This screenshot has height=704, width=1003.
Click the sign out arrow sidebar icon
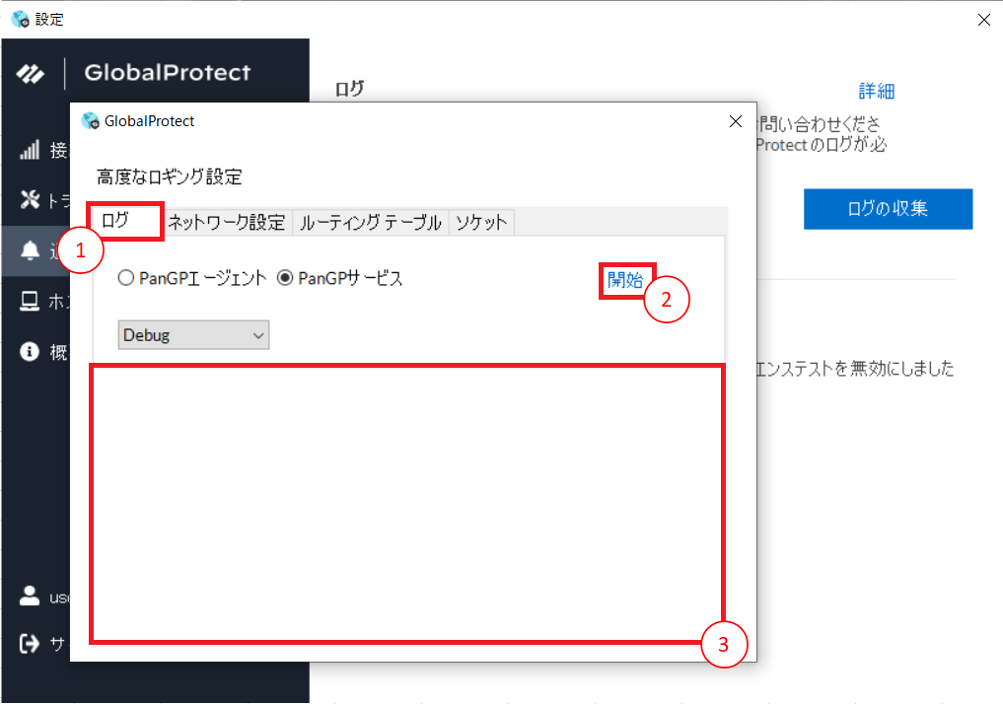[30, 643]
